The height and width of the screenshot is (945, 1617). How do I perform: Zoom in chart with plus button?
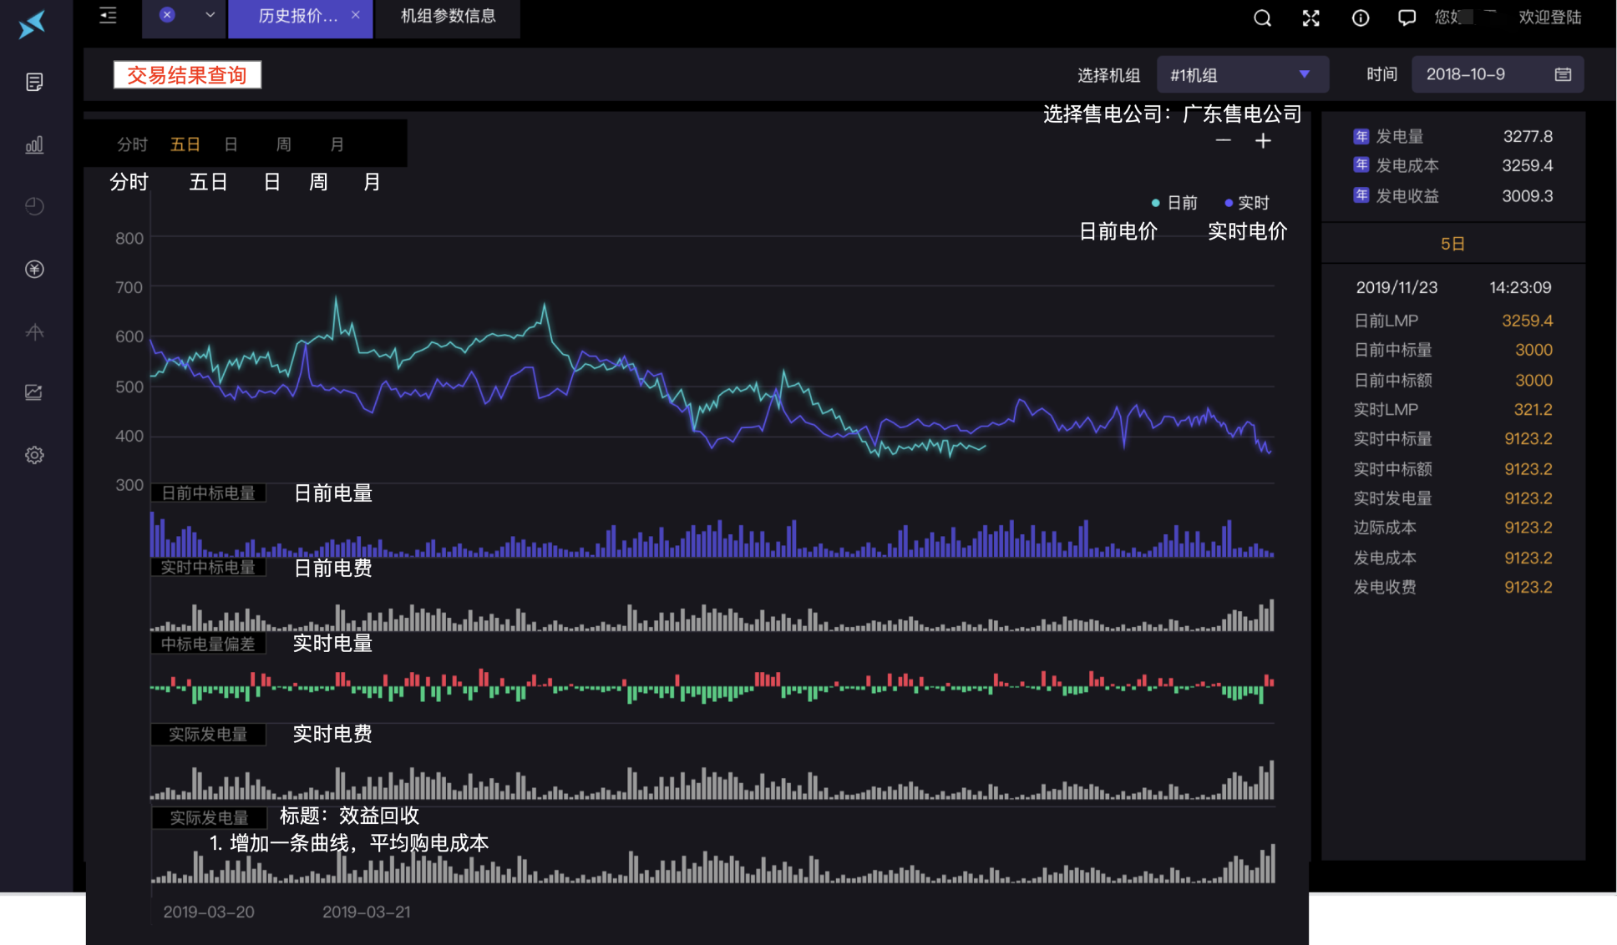(x=1263, y=140)
